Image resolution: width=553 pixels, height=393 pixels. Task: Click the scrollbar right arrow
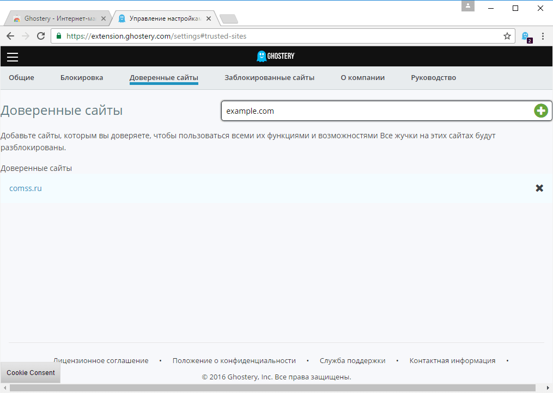click(548, 388)
